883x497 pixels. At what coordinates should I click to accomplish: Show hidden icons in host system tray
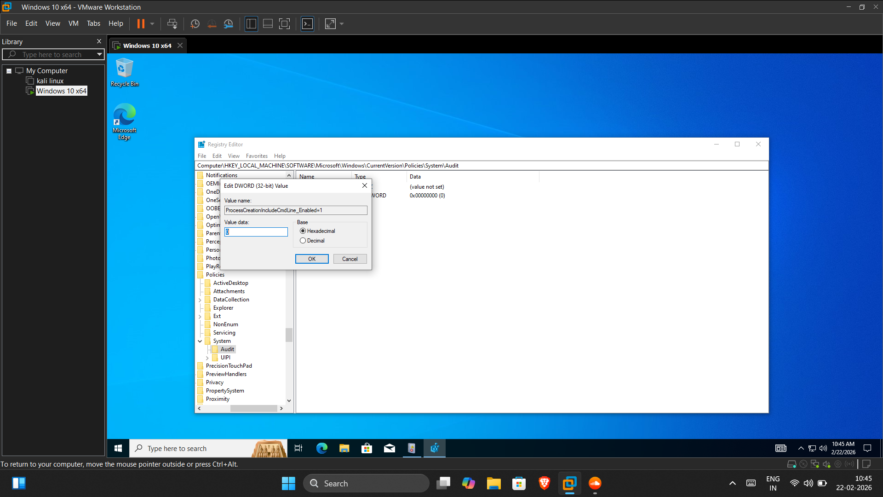pyautogui.click(x=733, y=483)
